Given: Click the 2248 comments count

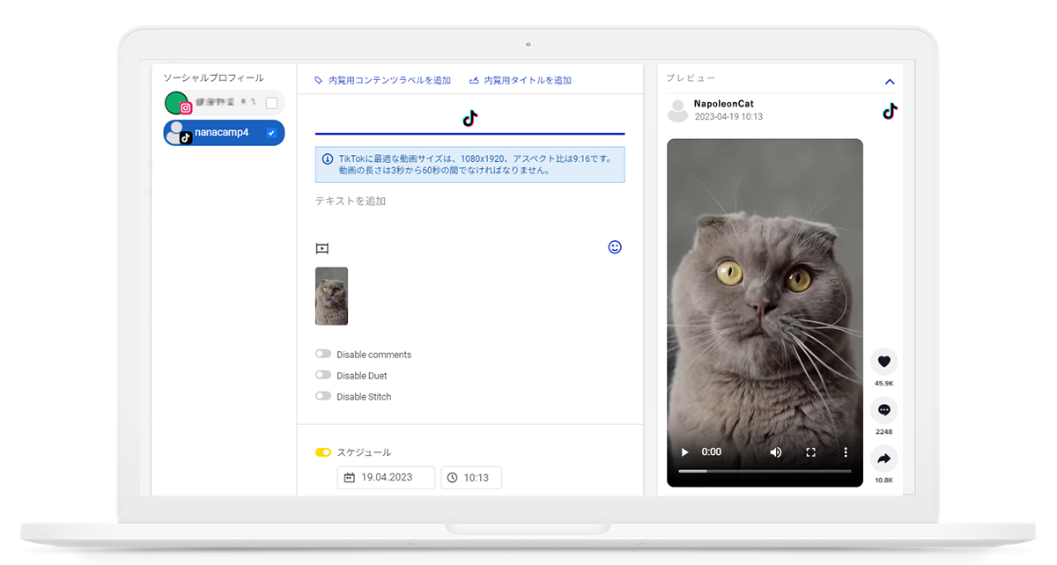Looking at the screenshot, I should tap(884, 432).
